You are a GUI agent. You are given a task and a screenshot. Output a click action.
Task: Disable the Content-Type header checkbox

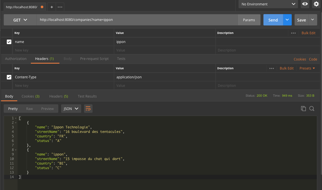coord(9,77)
